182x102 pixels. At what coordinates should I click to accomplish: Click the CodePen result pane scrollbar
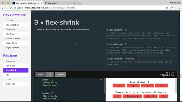coord(176,86)
